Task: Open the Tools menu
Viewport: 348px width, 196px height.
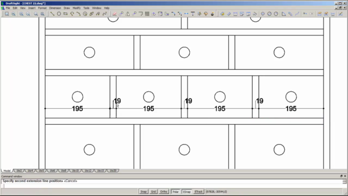Action: 86,8
